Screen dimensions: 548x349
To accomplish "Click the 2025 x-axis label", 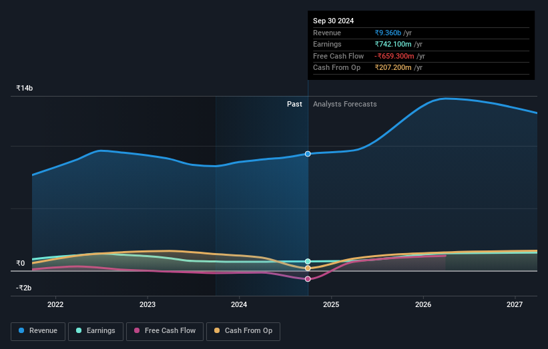I will pos(331,304).
